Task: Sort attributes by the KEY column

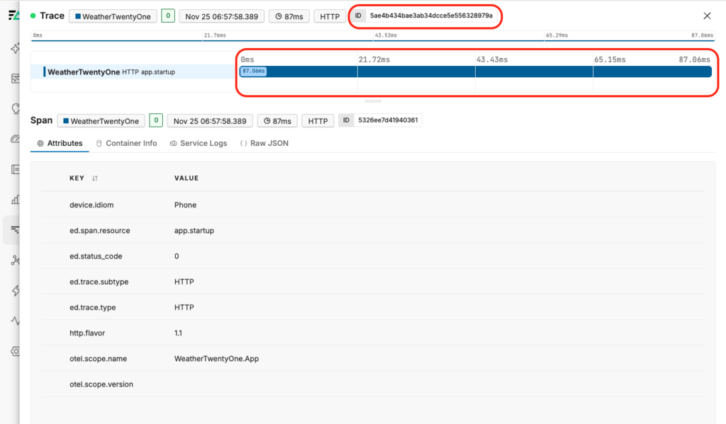Action: (x=95, y=178)
